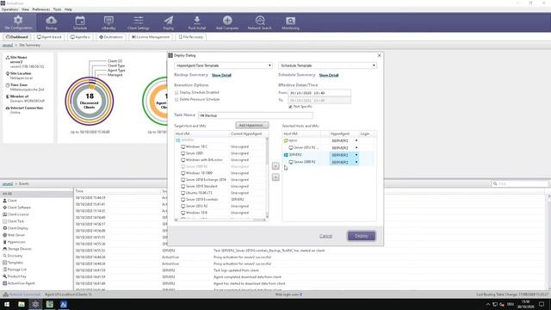Click the Task Name input field
Screen dimensions: 551x310
255,115
